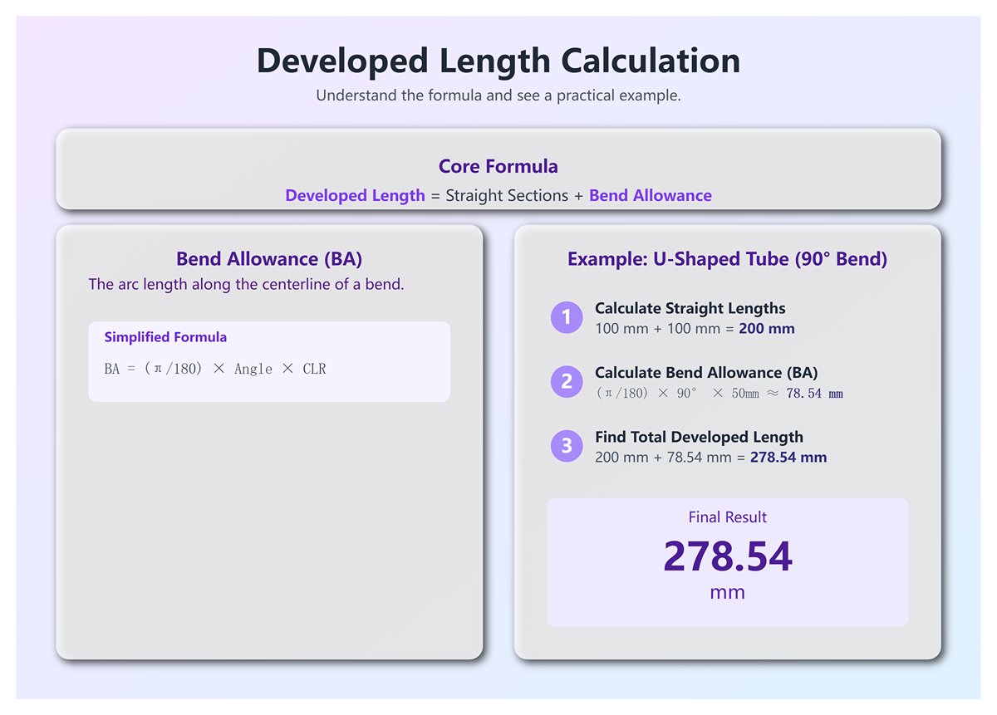997x715 pixels.
Task: Click the step 3 number circle
Action: coord(567,446)
